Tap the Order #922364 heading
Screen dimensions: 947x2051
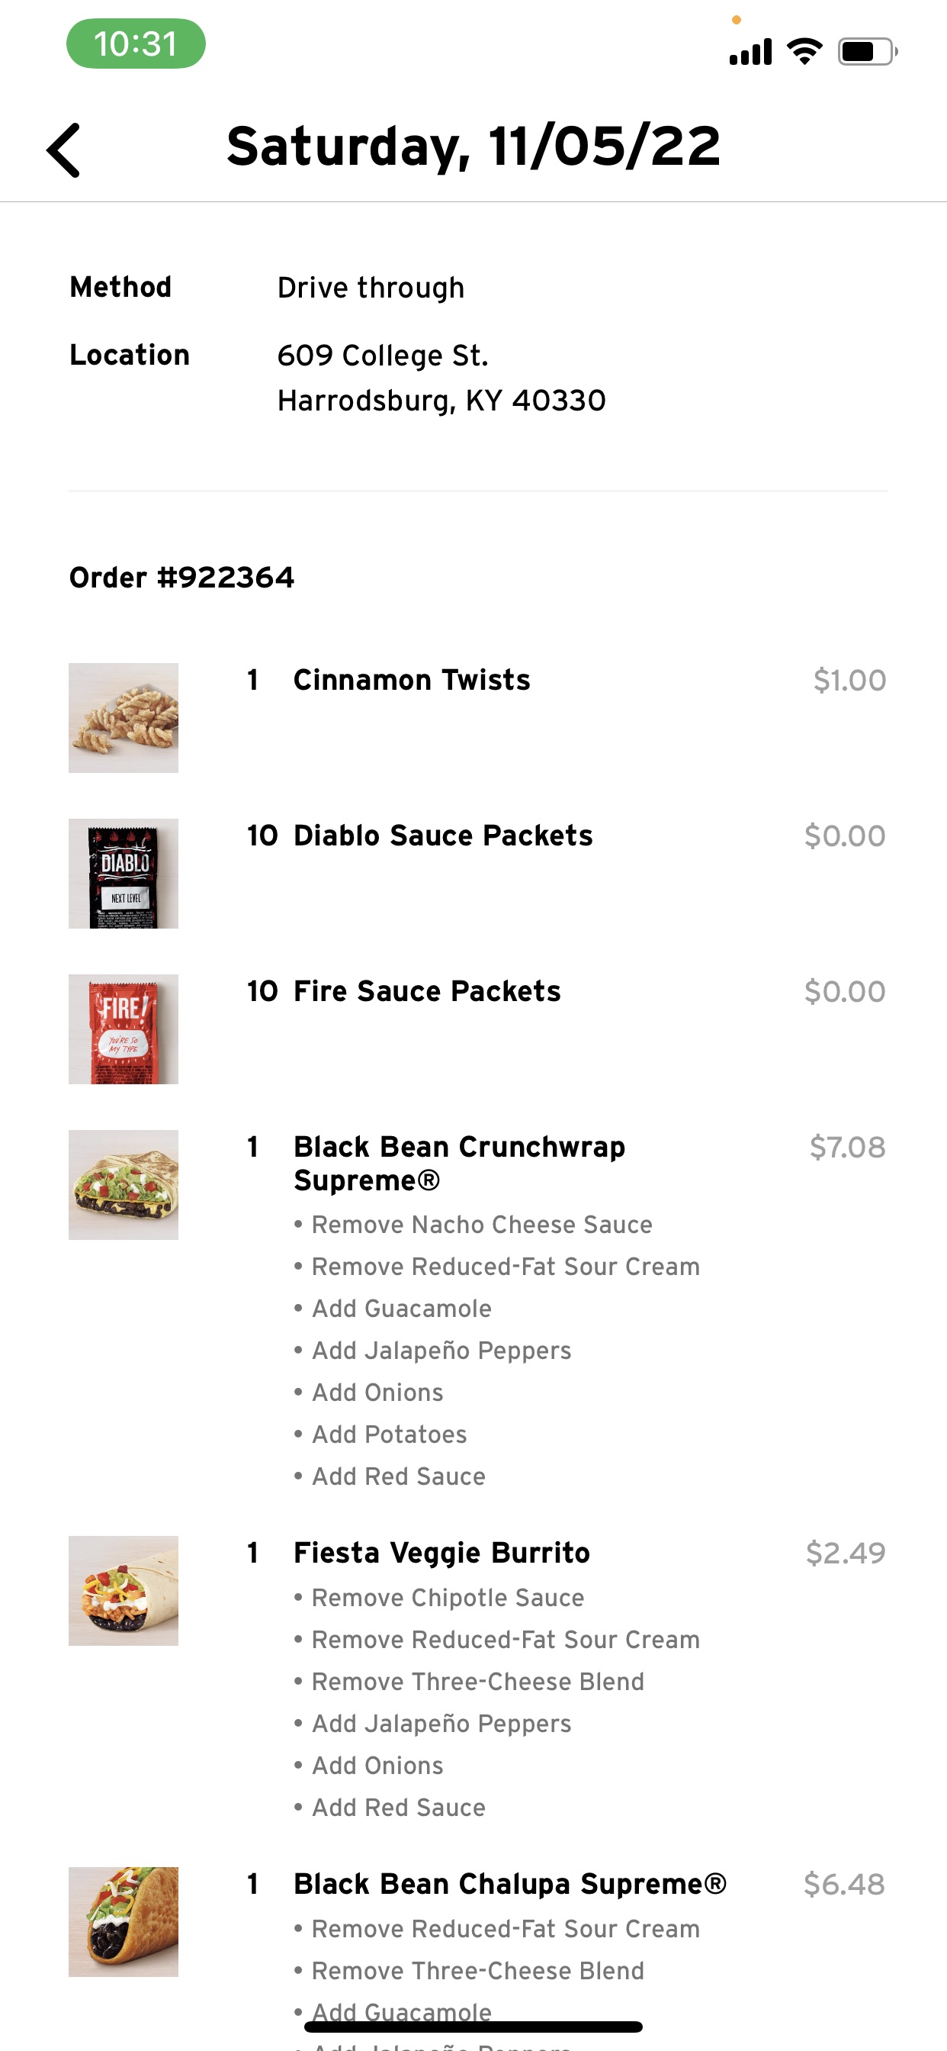point(181,578)
